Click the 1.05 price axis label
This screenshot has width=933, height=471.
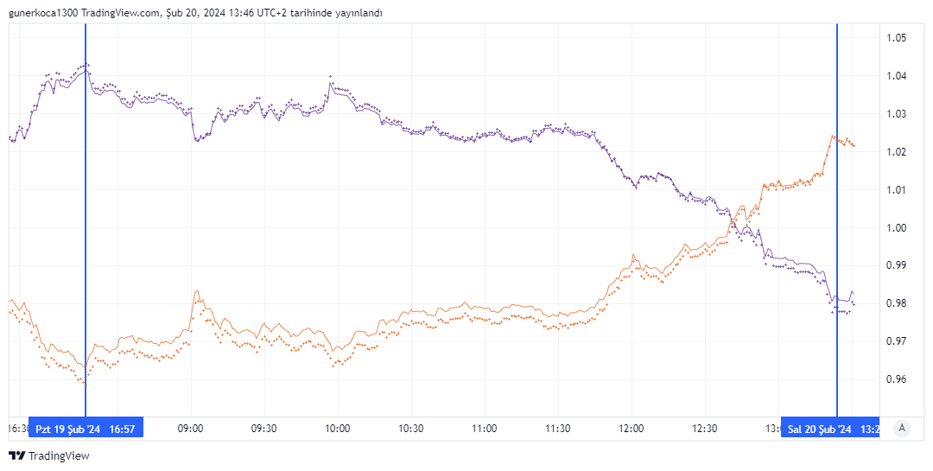896,38
